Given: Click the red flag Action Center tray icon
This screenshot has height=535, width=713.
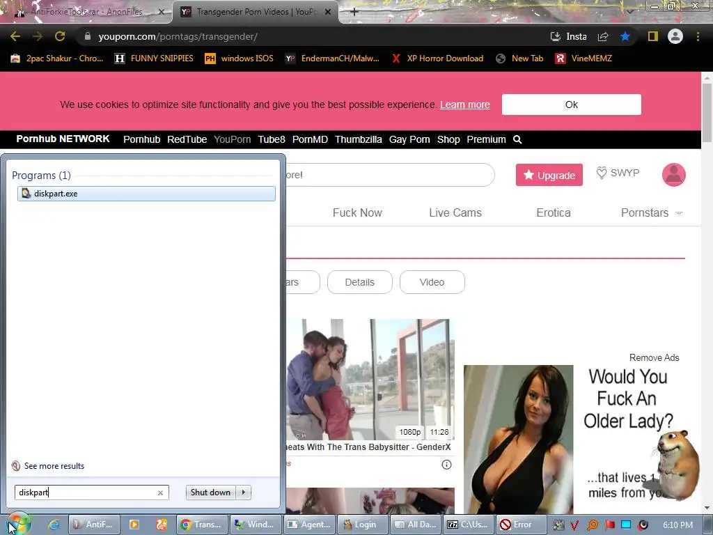Looking at the screenshot, I should point(609,525).
